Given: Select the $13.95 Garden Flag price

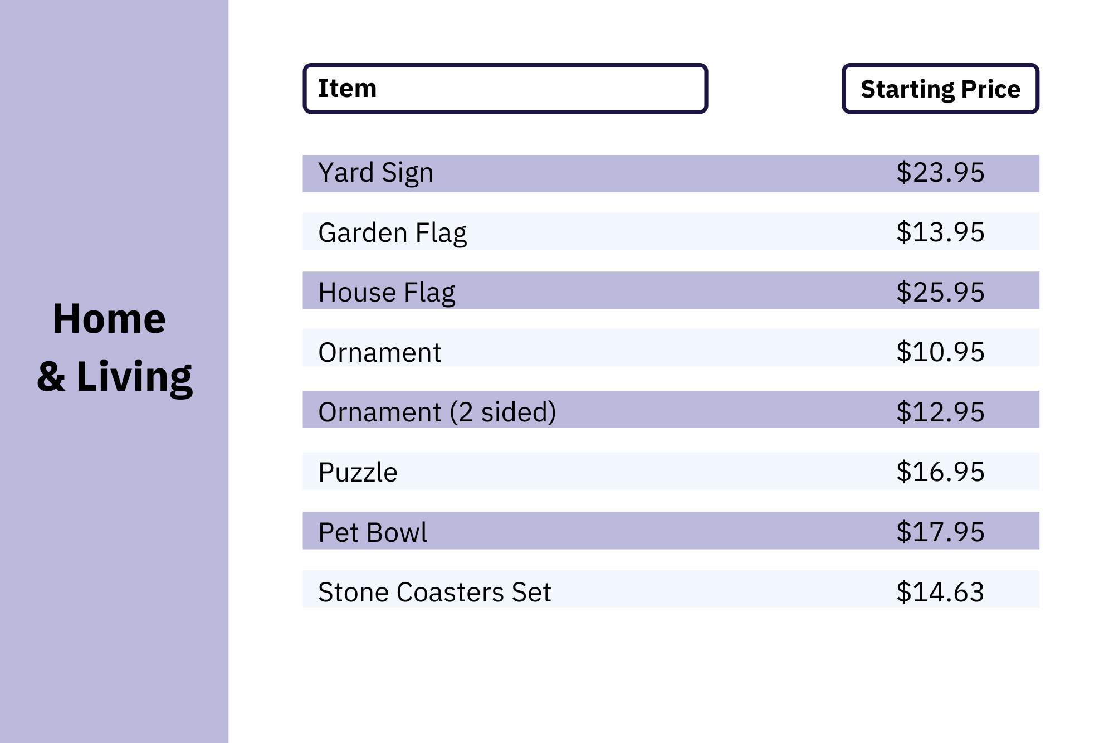Looking at the screenshot, I should (x=940, y=232).
